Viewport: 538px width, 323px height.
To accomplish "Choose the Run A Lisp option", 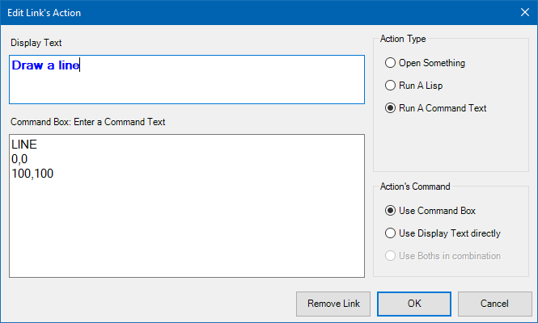I will tap(392, 86).
